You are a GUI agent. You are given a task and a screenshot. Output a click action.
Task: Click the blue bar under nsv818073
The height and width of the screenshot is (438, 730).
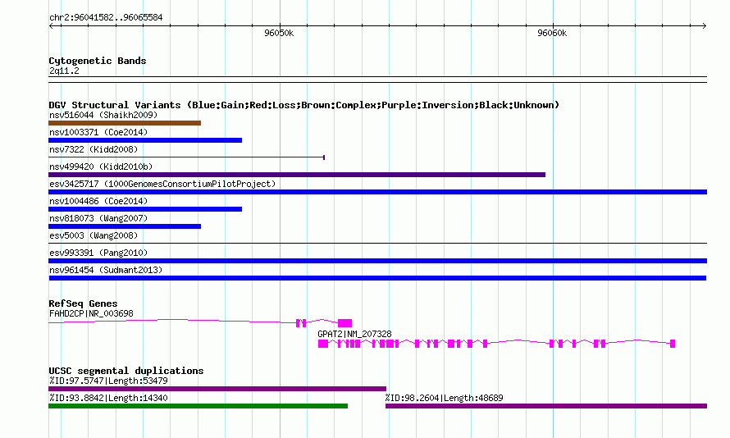(x=125, y=226)
